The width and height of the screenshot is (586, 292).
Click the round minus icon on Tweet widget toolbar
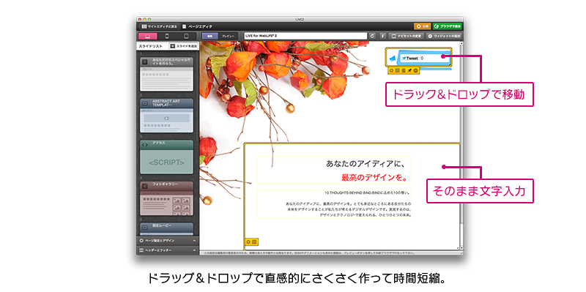[415, 70]
